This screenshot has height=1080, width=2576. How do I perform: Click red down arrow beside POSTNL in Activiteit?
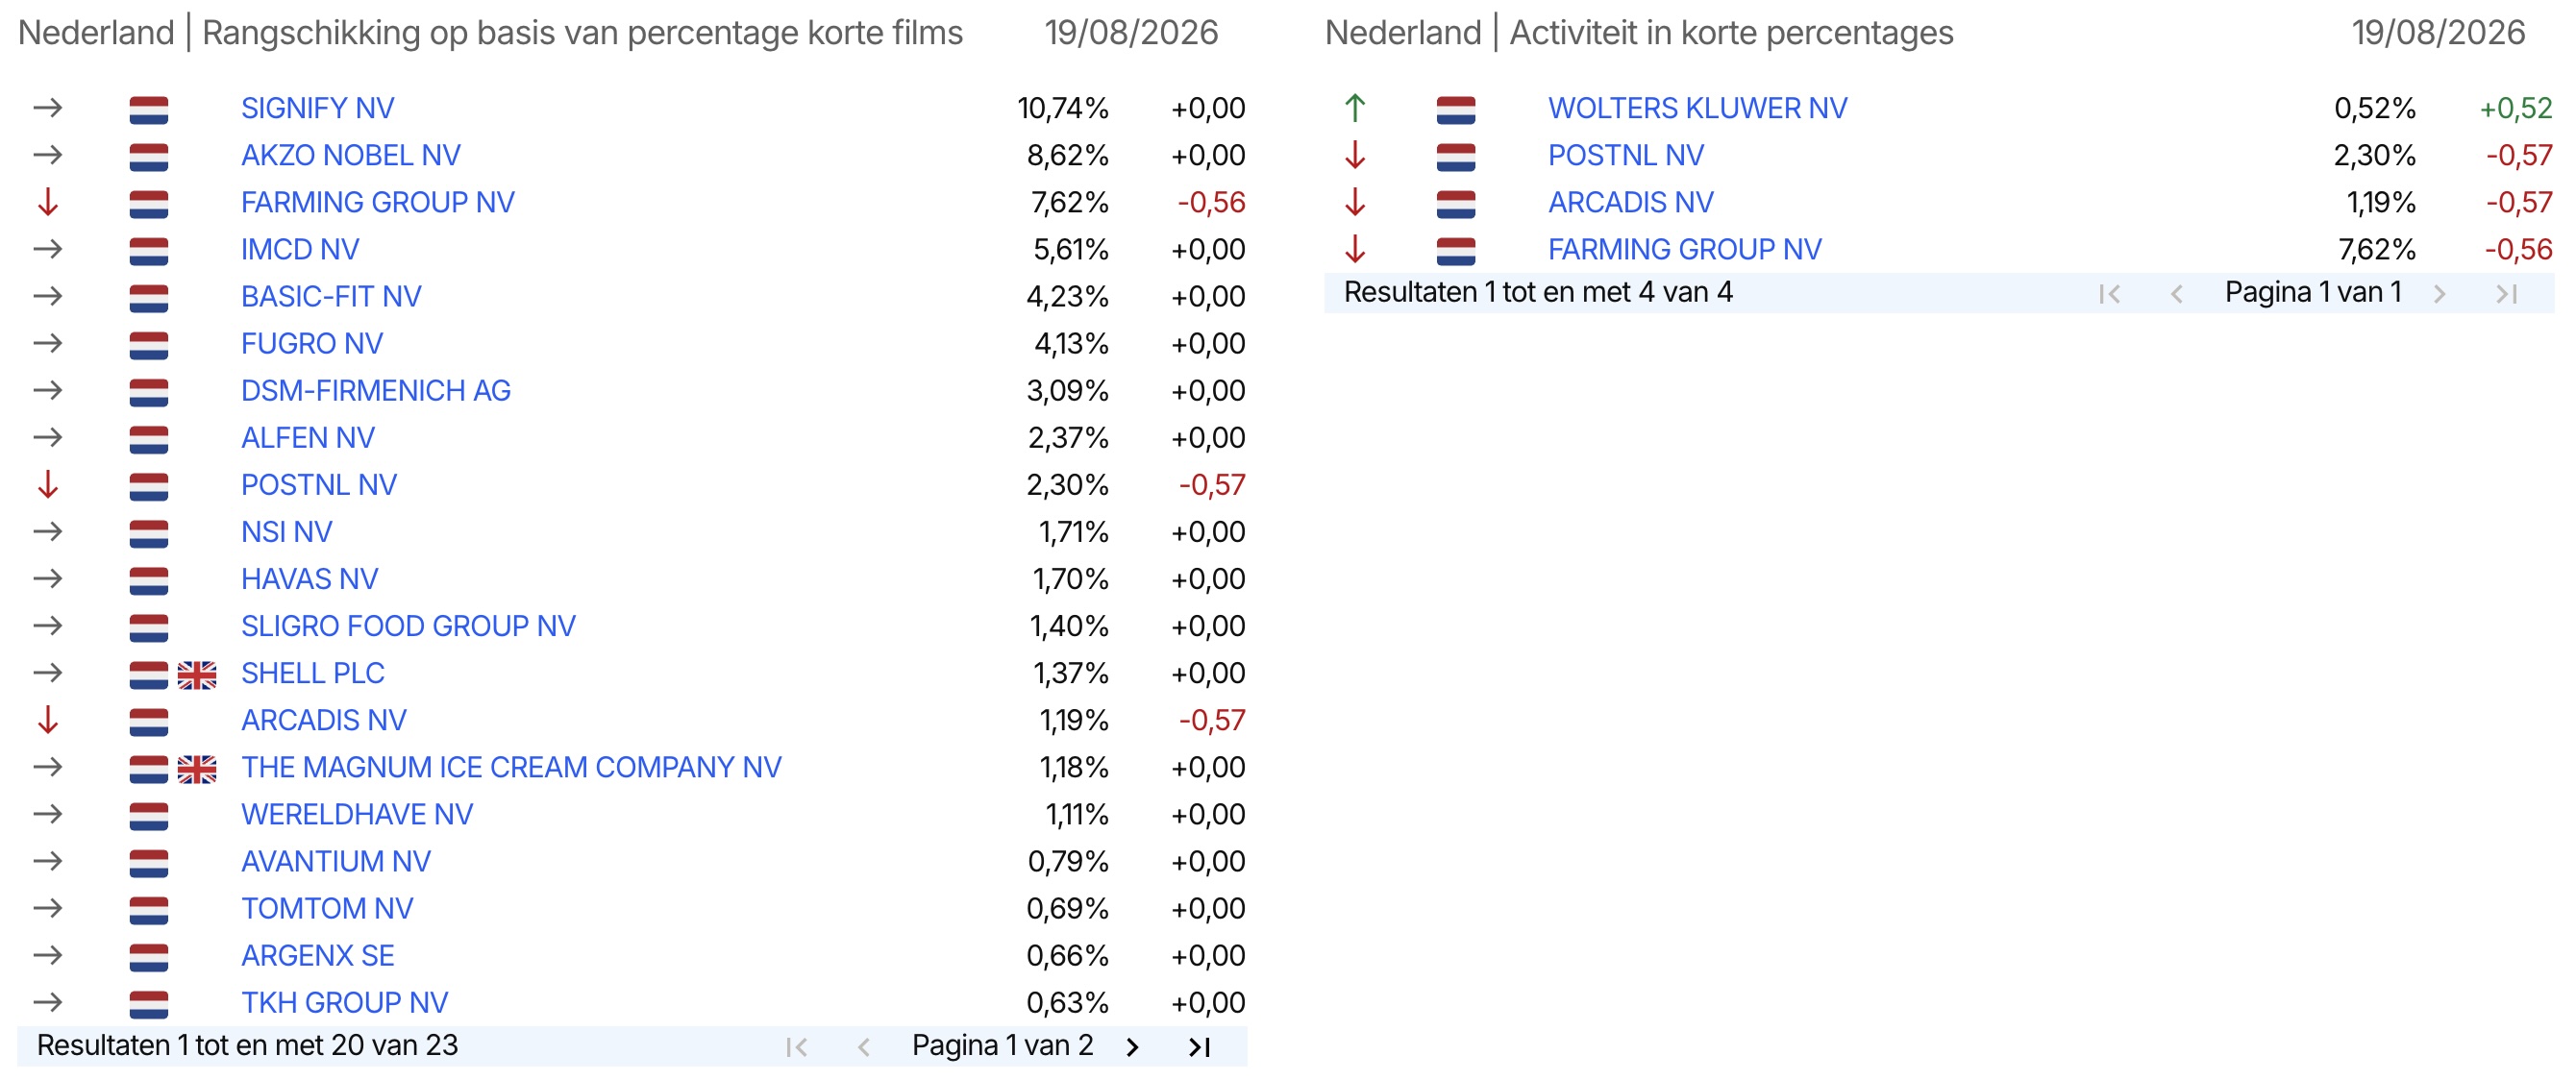[x=1355, y=155]
